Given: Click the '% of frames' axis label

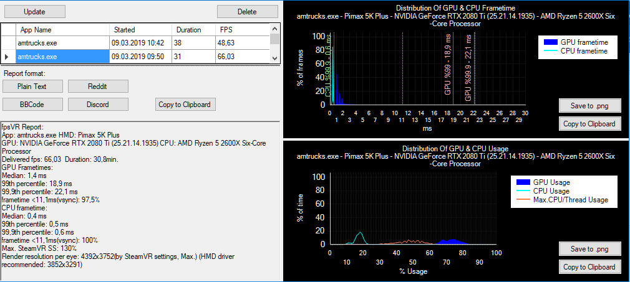Looking at the screenshot, I should click(x=300, y=68).
